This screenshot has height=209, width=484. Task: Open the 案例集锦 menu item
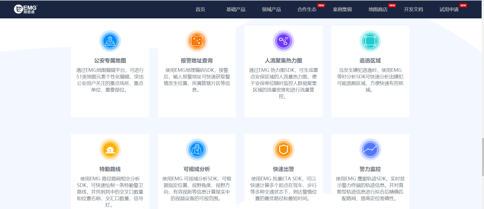click(x=342, y=9)
